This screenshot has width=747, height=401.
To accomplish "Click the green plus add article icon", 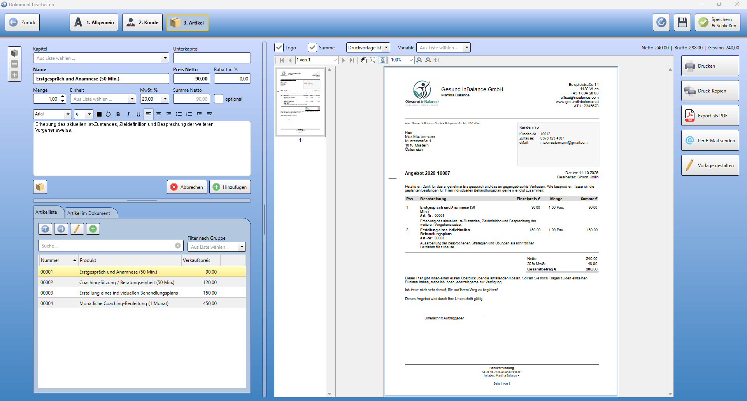I will (93, 229).
